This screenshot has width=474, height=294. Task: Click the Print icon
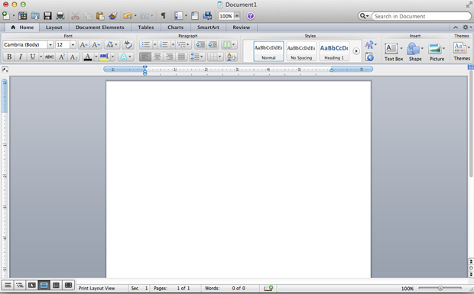coord(60,16)
